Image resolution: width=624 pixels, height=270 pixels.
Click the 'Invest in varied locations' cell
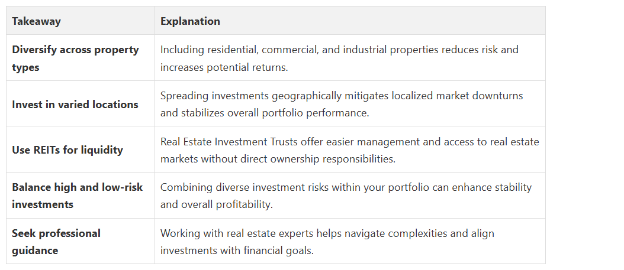pyautogui.click(x=81, y=104)
